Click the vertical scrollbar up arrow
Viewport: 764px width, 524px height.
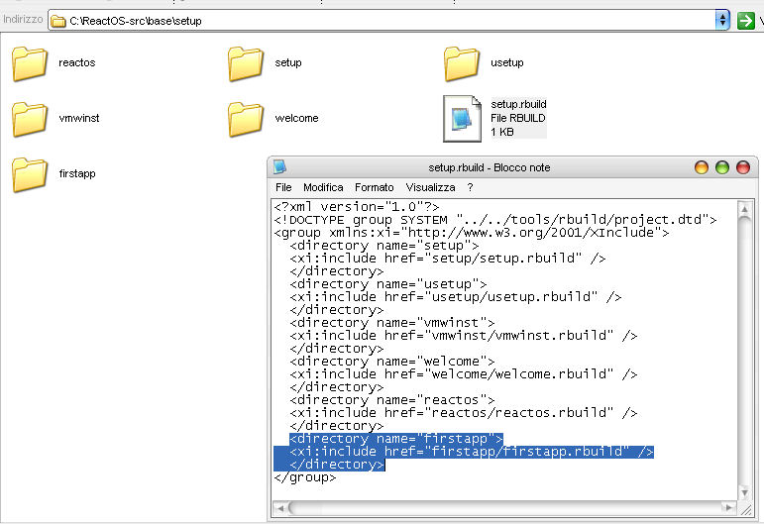pos(744,209)
